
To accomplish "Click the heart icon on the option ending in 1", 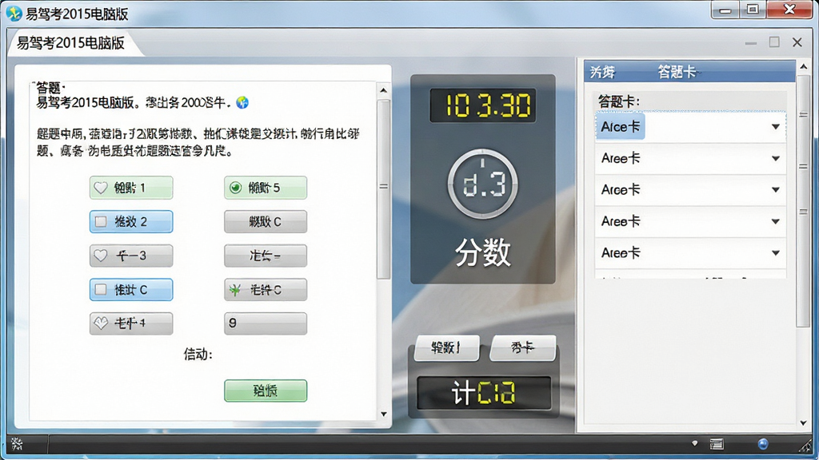I will coord(101,188).
